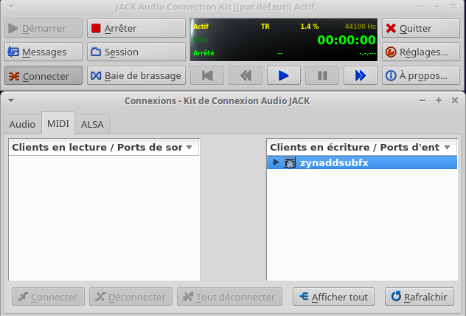Click the zynaddsubfx MIDI client icon
This screenshot has width=466, height=316.
click(290, 162)
